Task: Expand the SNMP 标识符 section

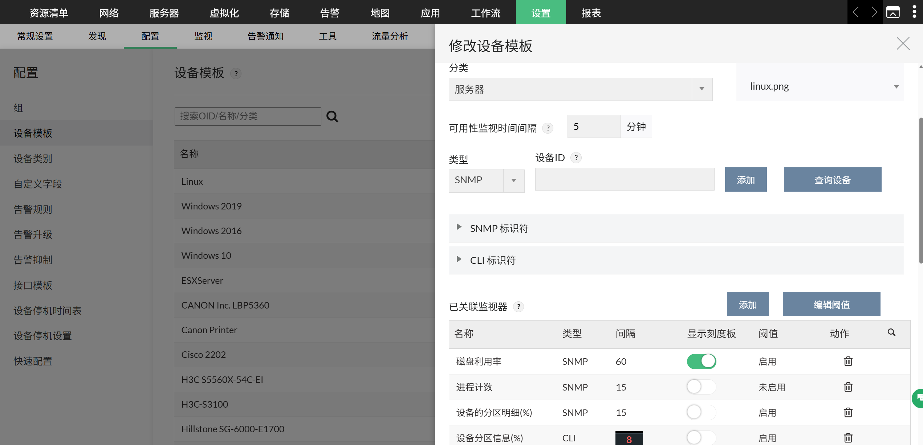Action: click(676, 228)
